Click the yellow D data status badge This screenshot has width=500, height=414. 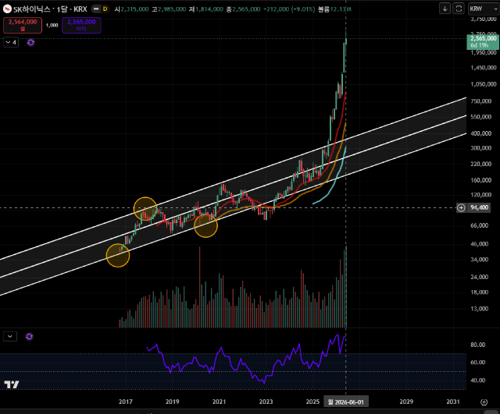click(x=105, y=9)
